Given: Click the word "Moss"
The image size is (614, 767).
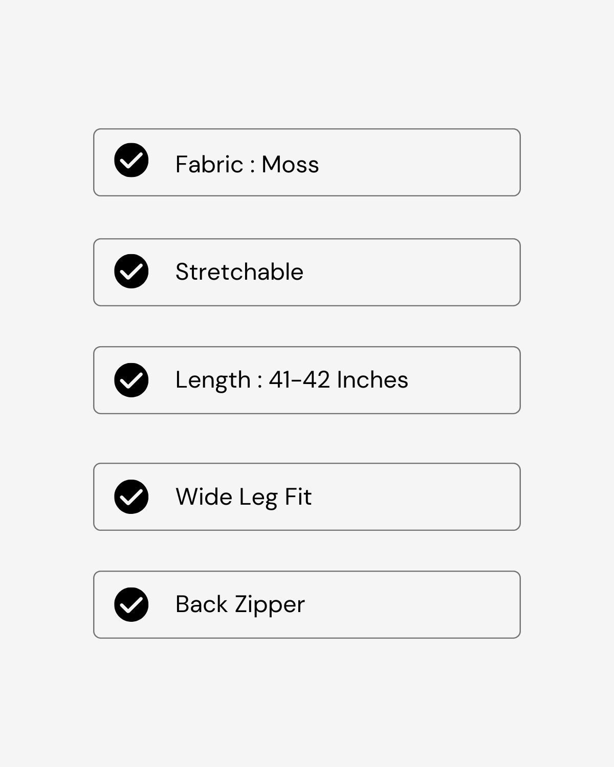Looking at the screenshot, I should 290,165.
